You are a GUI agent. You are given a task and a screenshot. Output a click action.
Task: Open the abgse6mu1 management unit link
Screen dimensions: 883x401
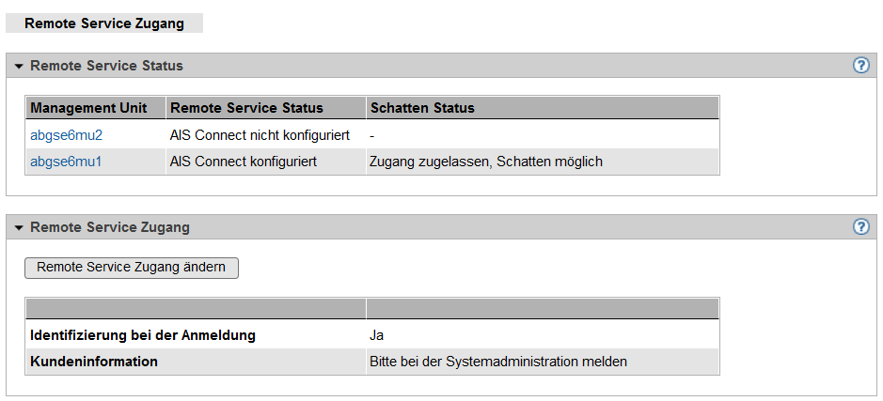coord(66,162)
